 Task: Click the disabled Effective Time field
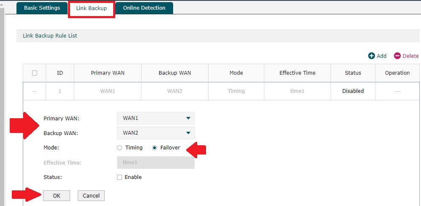(156, 163)
